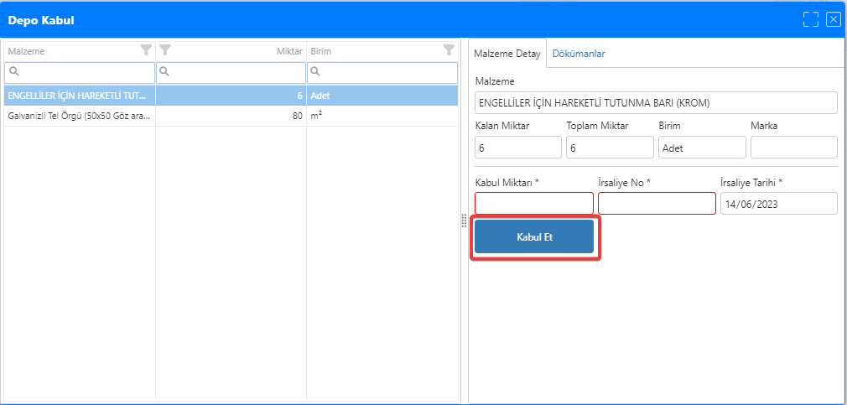Click the Kabul Miktarı input field
Viewport: 847px width, 405px height.
pos(533,204)
